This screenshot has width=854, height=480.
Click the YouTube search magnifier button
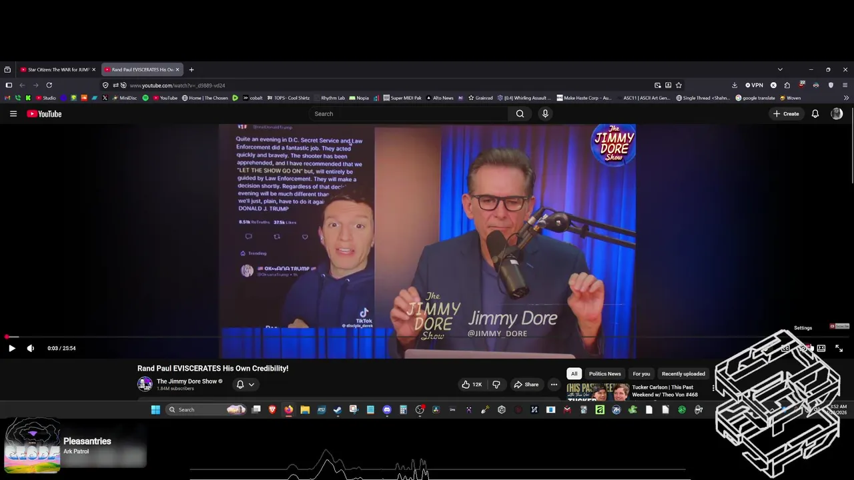(x=520, y=114)
